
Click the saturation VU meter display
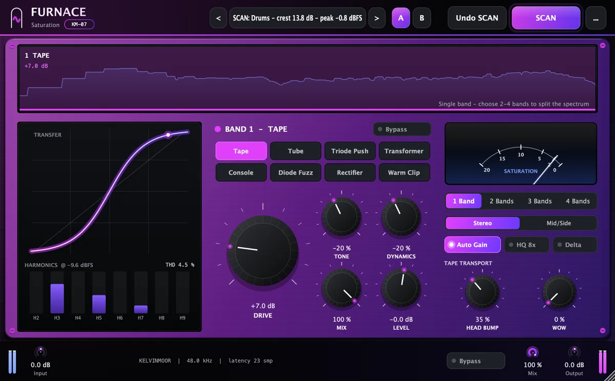click(x=521, y=154)
